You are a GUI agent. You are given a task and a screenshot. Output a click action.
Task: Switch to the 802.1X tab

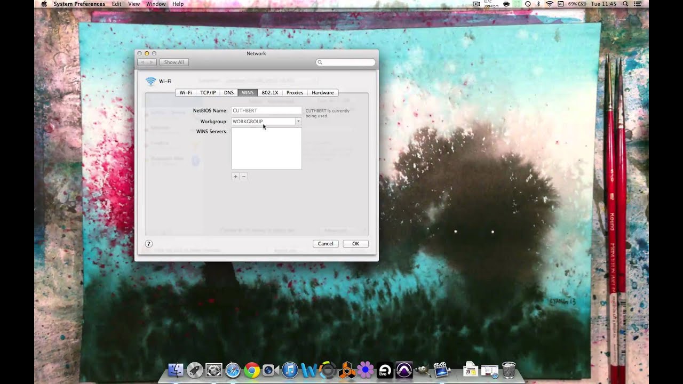[270, 93]
